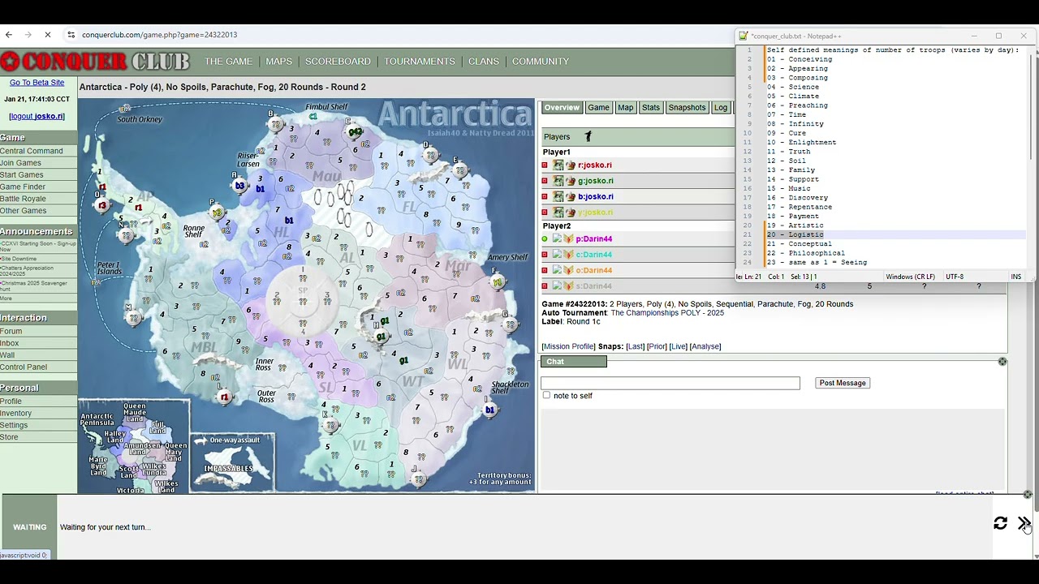Click the penguin icon beside Players
The width and height of the screenshot is (1039, 584).
click(588, 136)
